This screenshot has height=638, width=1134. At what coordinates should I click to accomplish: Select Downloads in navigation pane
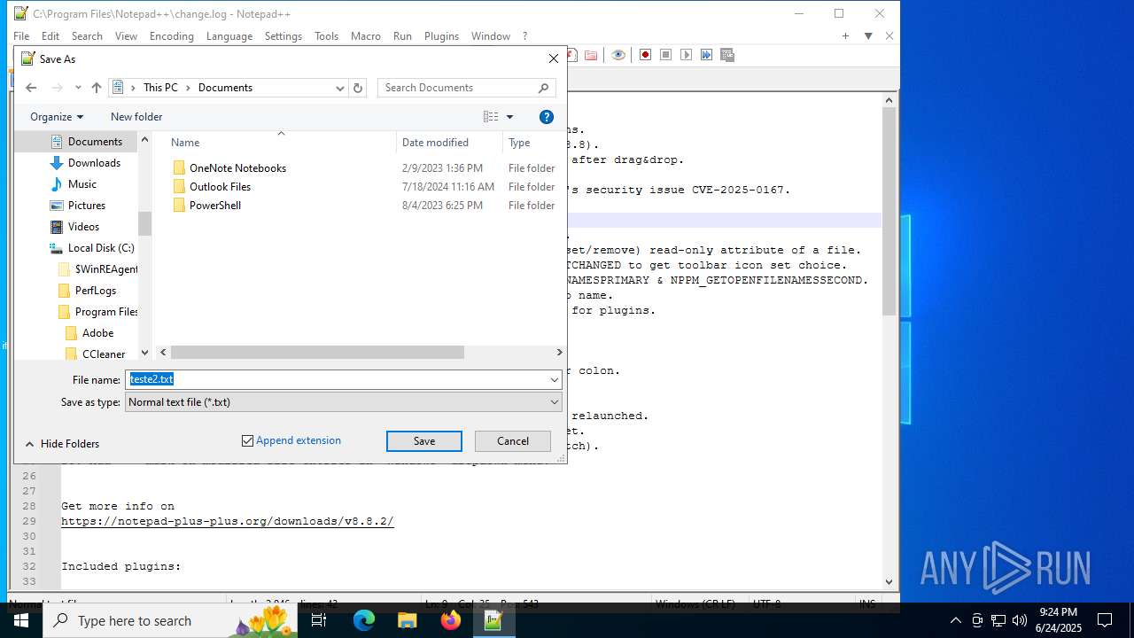click(x=94, y=163)
